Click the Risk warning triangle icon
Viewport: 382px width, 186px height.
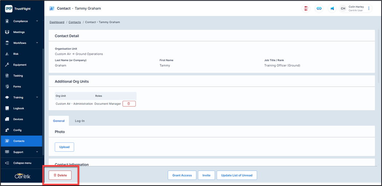[7, 54]
